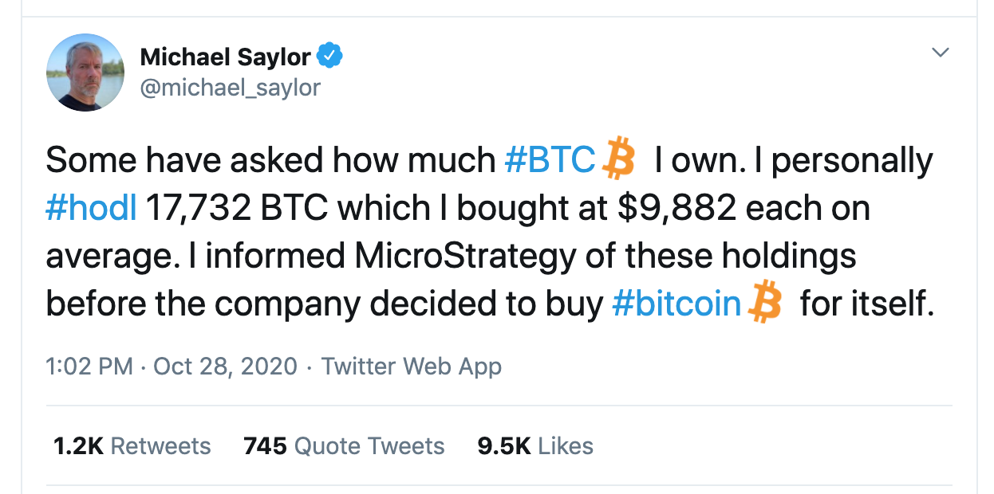This screenshot has height=494, width=994.
Task: Open the #hodl hashtag
Action: (92, 208)
